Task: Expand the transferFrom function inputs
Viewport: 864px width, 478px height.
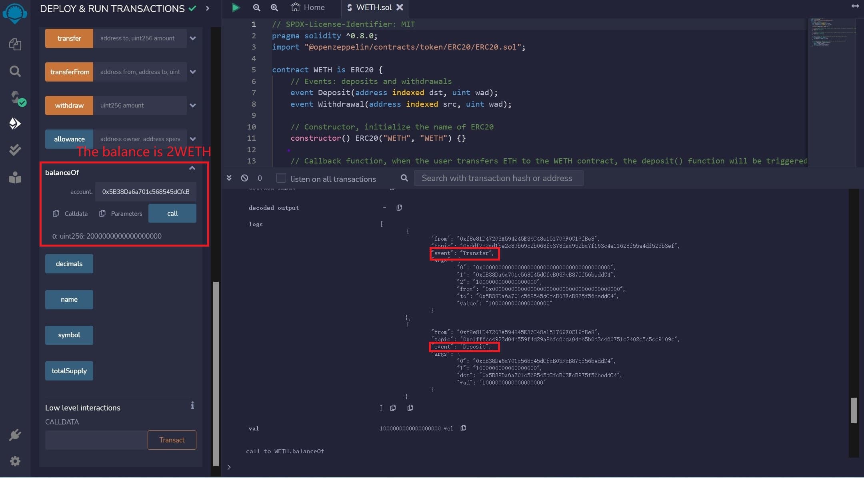Action: [x=193, y=72]
